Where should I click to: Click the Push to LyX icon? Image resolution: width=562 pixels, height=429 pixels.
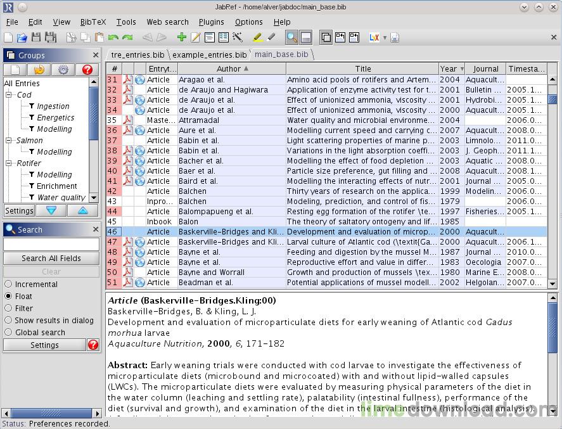tap(374, 37)
